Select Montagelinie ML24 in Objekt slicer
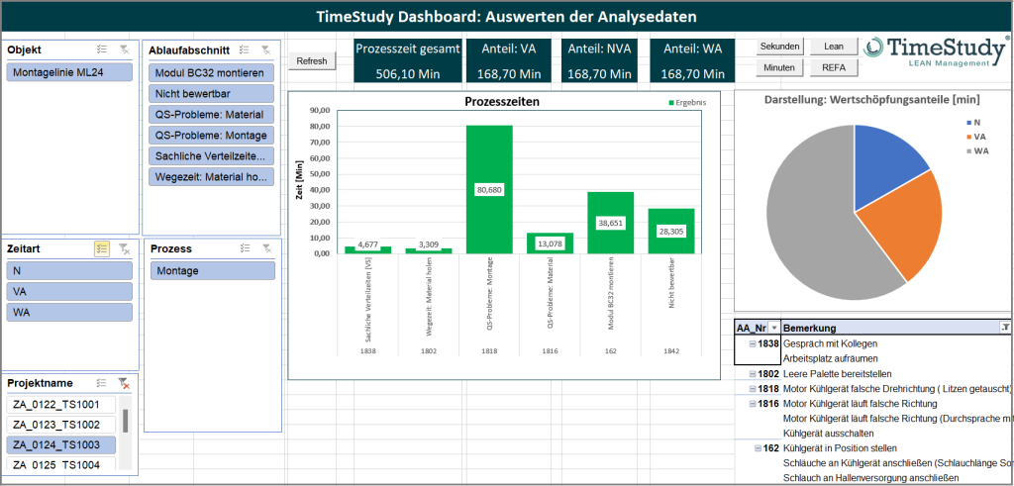The width and height of the screenshot is (1014, 486). (70, 72)
